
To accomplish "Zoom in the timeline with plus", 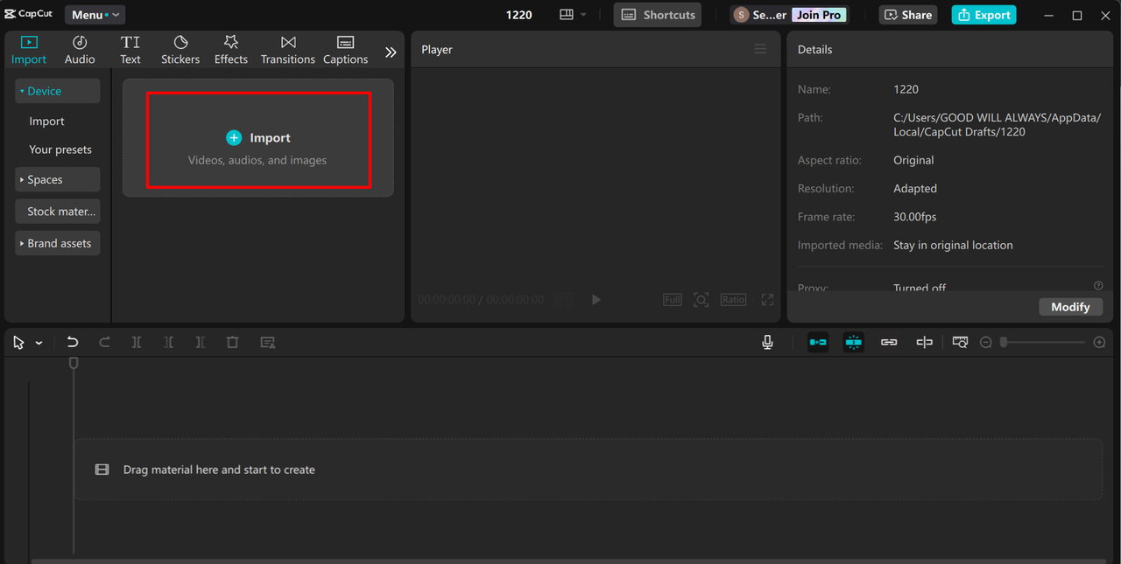I will coord(1099,343).
